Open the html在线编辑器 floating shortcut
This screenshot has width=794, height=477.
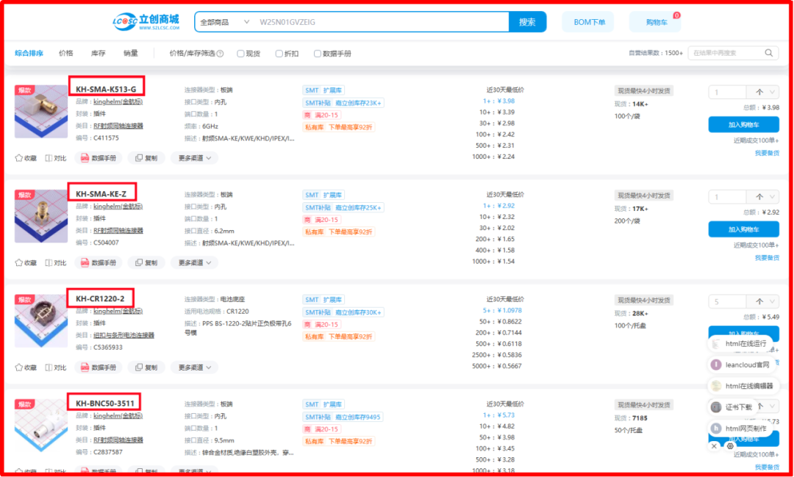point(743,386)
